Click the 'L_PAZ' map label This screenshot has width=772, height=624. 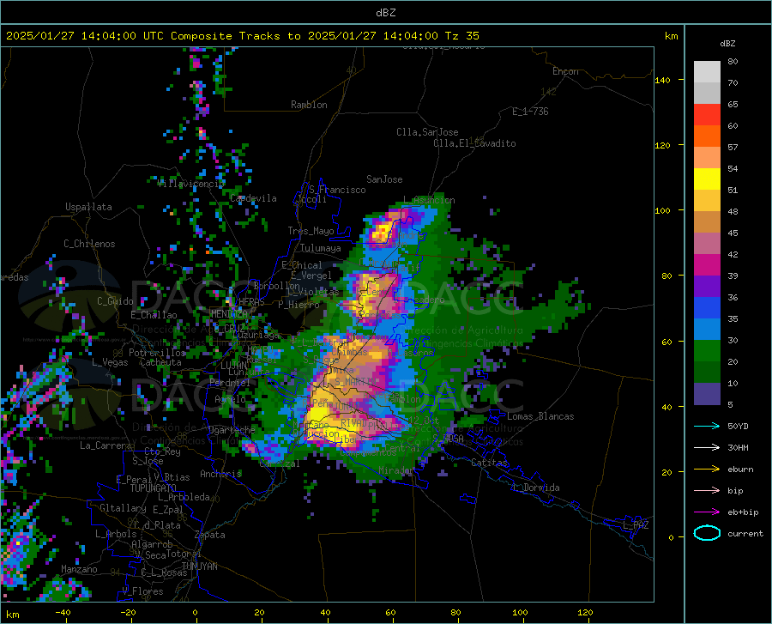[636, 525]
